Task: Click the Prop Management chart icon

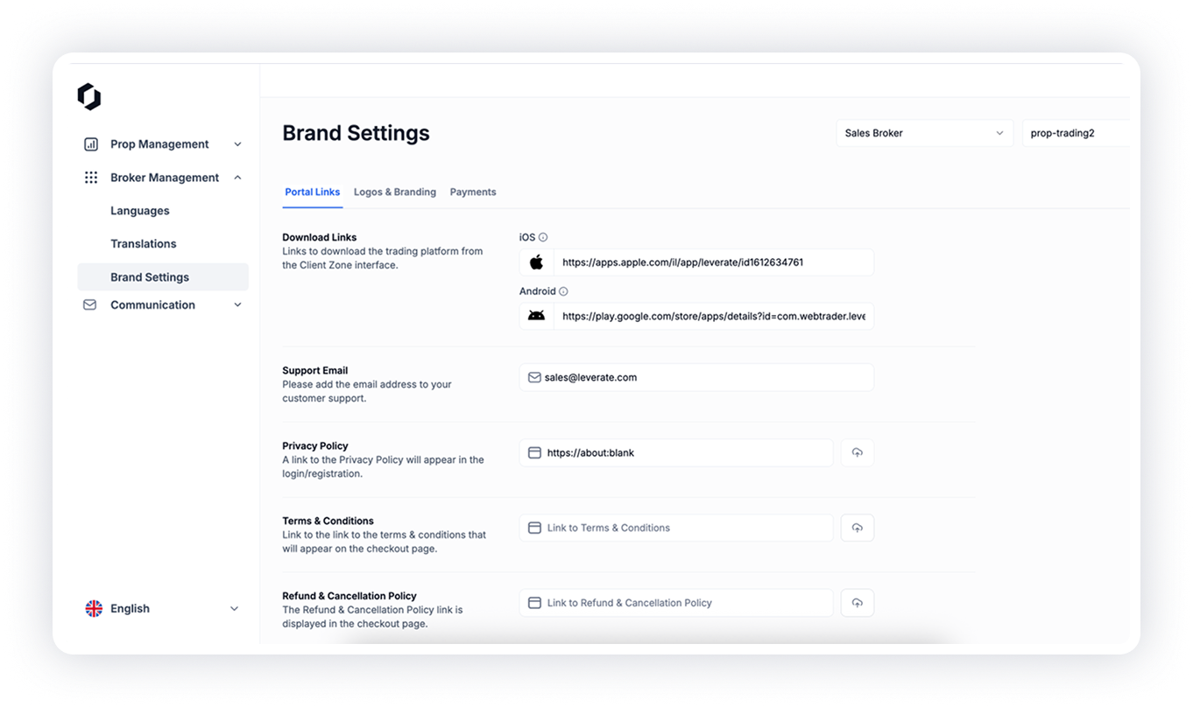Action: point(90,144)
